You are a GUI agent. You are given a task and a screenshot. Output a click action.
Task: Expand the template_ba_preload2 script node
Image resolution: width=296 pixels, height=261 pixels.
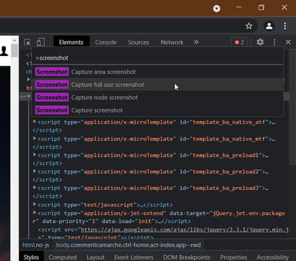(x=34, y=171)
